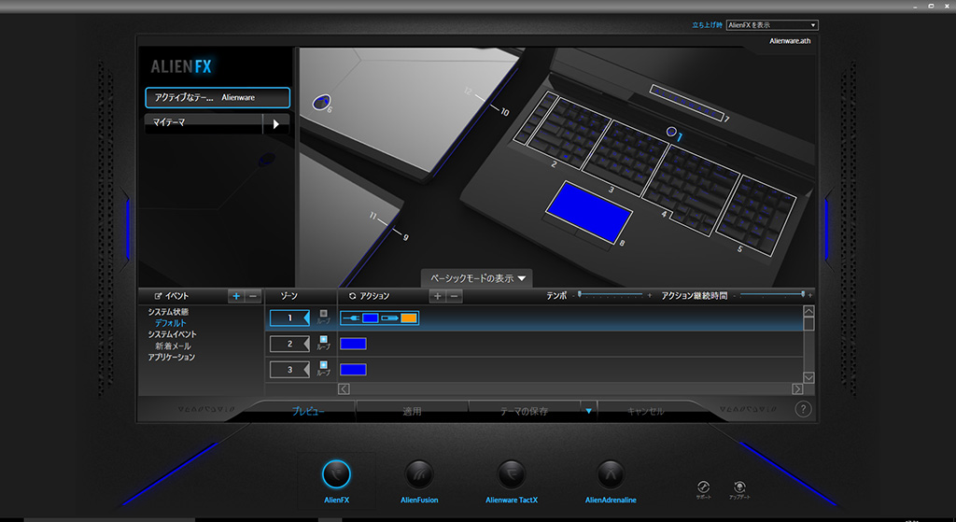Open the サポート support icon
The height and width of the screenshot is (522, 956).
pos(704,487)
